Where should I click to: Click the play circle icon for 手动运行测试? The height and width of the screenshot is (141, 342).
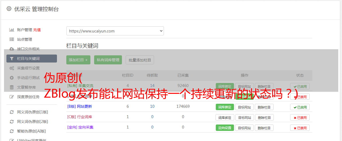pos(11,78)
